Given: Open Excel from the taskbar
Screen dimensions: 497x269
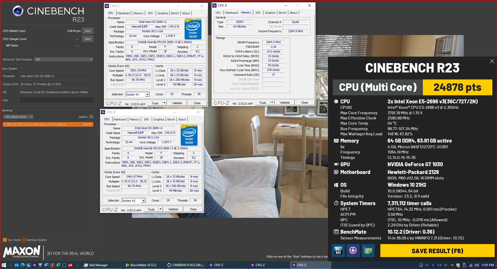Looking at the screenshot, I should coord(58,265).
